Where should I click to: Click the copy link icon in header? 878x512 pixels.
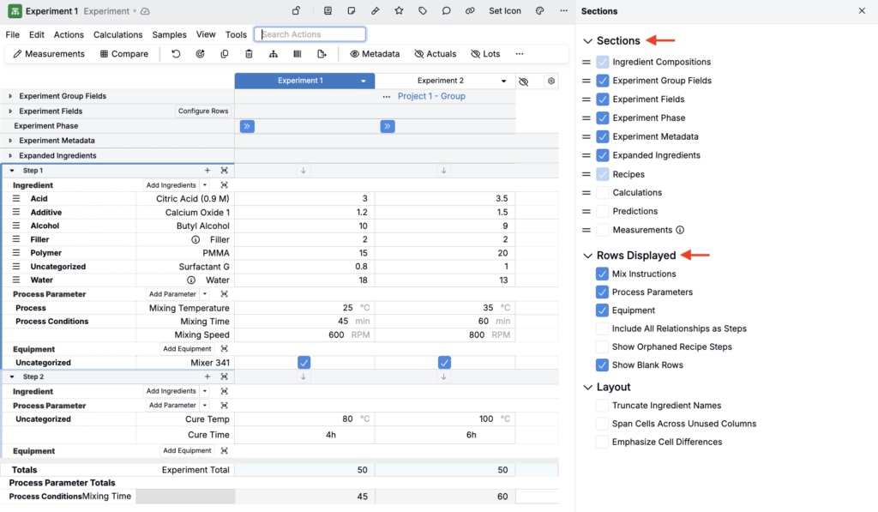(x=470, y=11)
